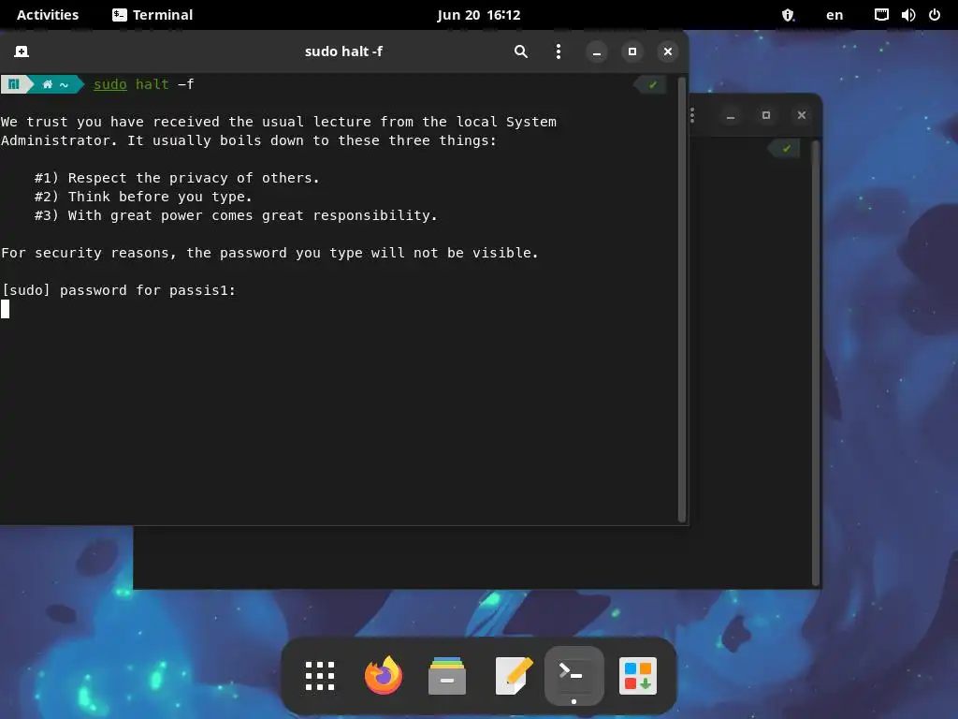Click the terminal cursor block at password prompt
This screenshot has width=958, height=719.
[x=6, y=309]
